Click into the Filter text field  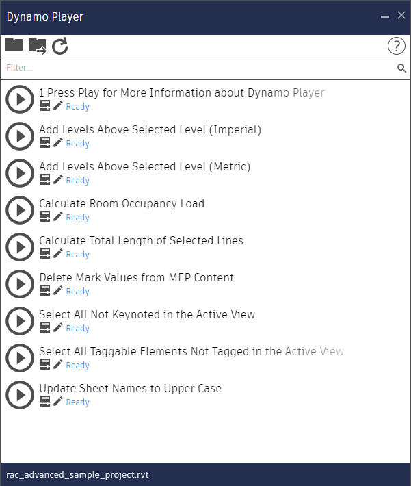pos(198,68)
